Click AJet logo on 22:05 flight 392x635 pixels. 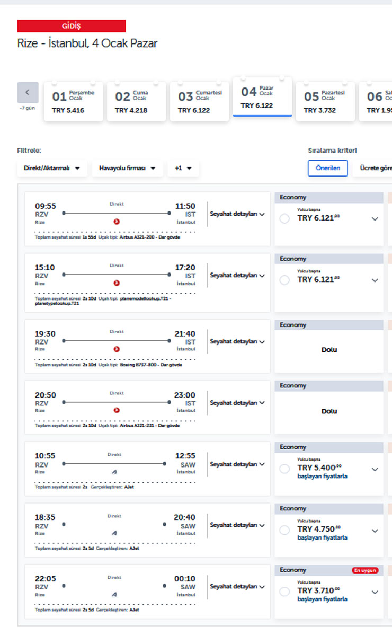pyautogui.click(x=114, y=595)
